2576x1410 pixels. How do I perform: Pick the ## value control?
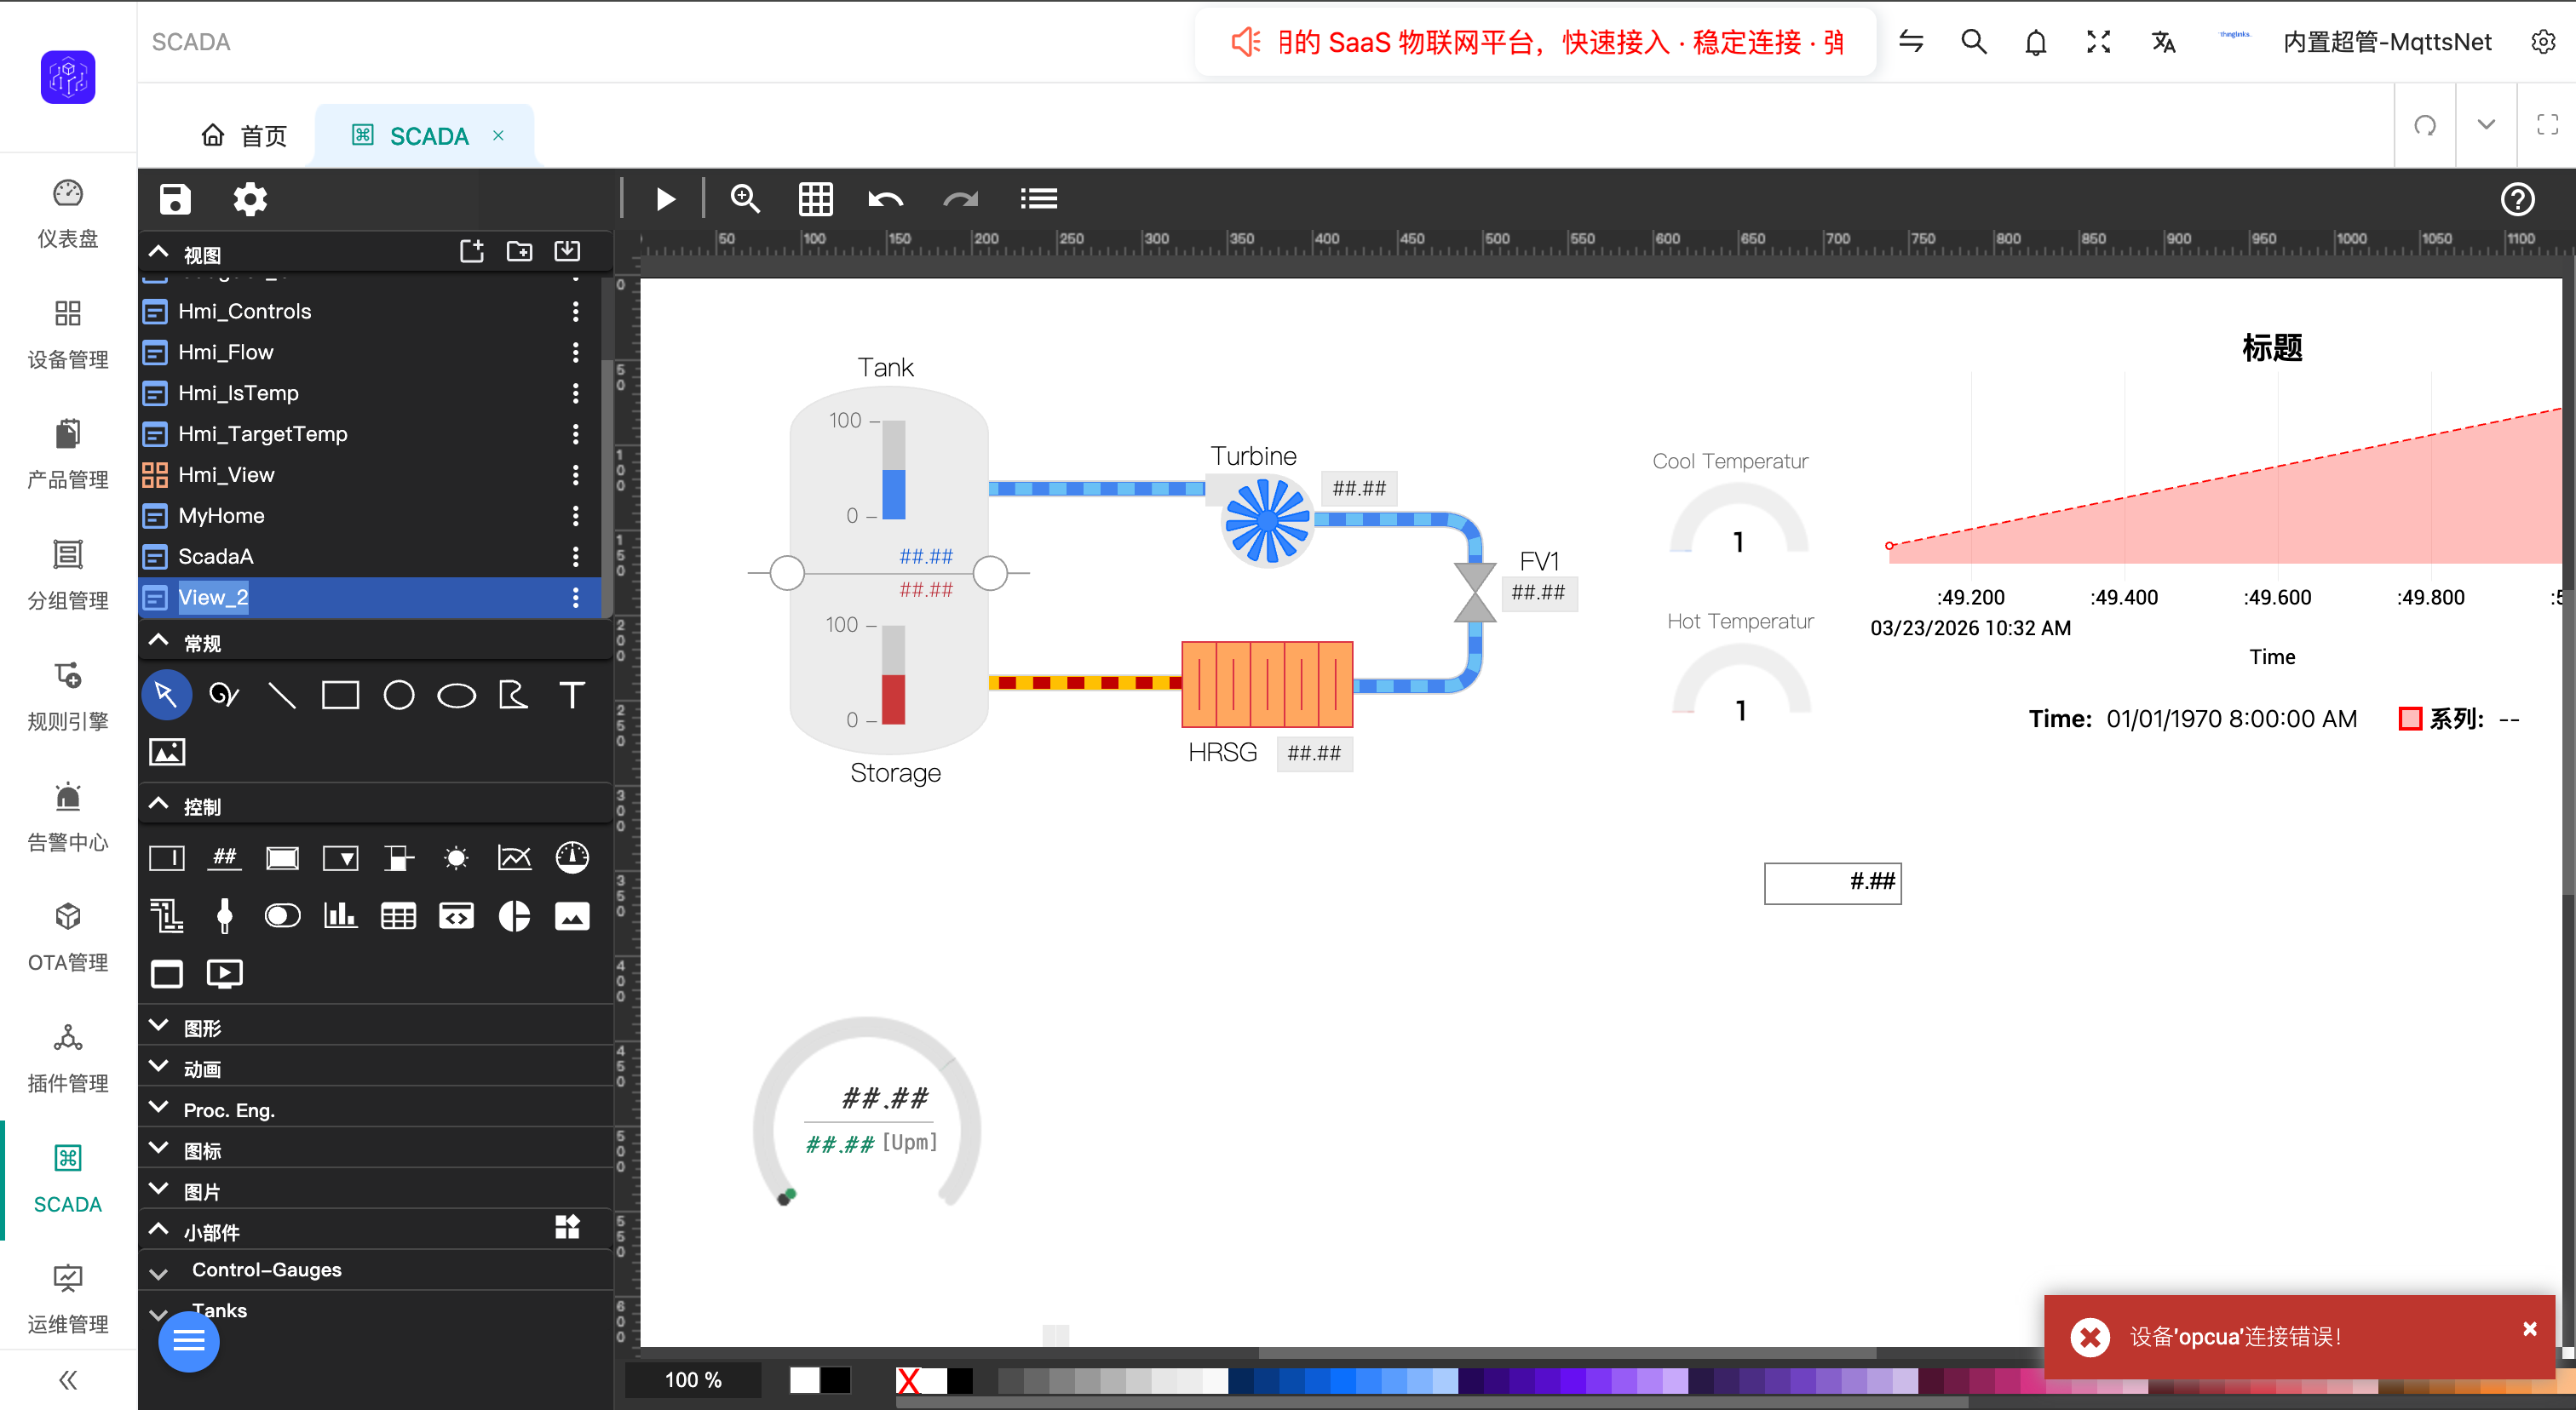(224, 857)
